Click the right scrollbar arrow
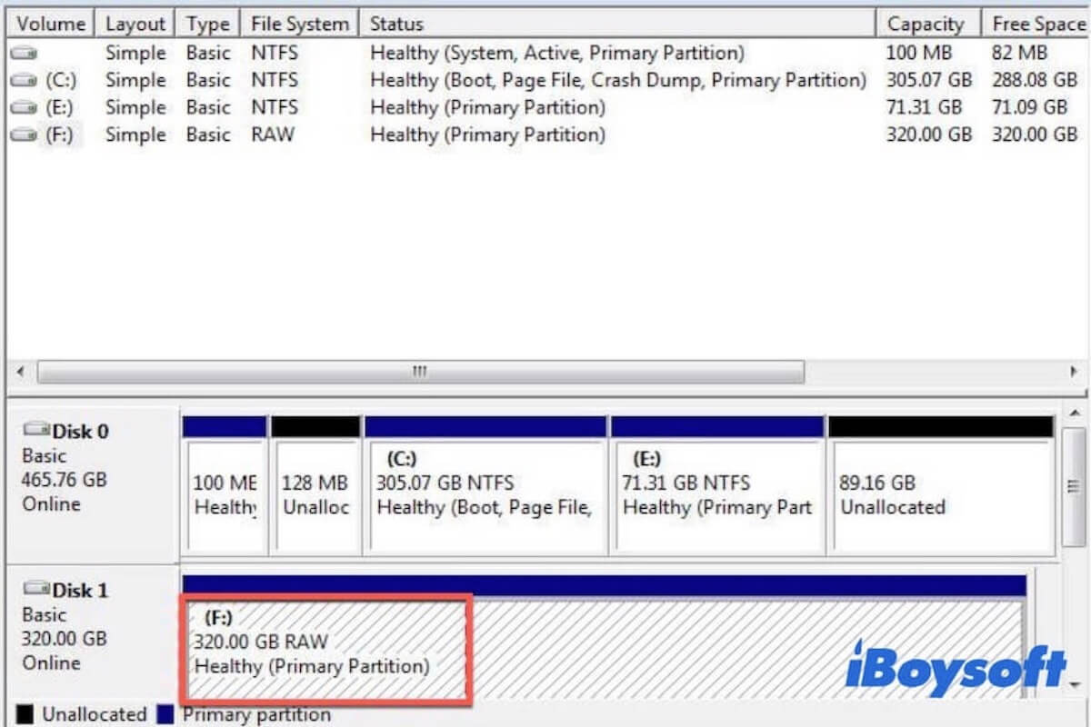 coord(1076,372)
